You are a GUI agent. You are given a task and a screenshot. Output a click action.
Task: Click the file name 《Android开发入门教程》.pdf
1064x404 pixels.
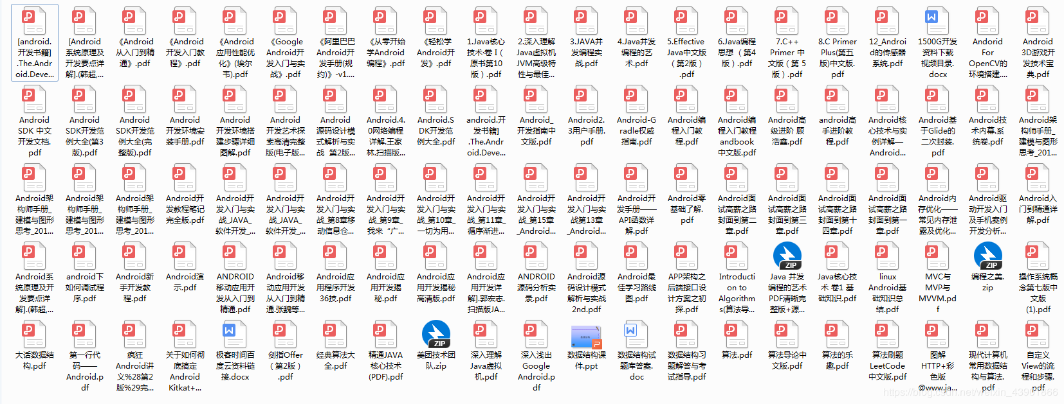185,52
